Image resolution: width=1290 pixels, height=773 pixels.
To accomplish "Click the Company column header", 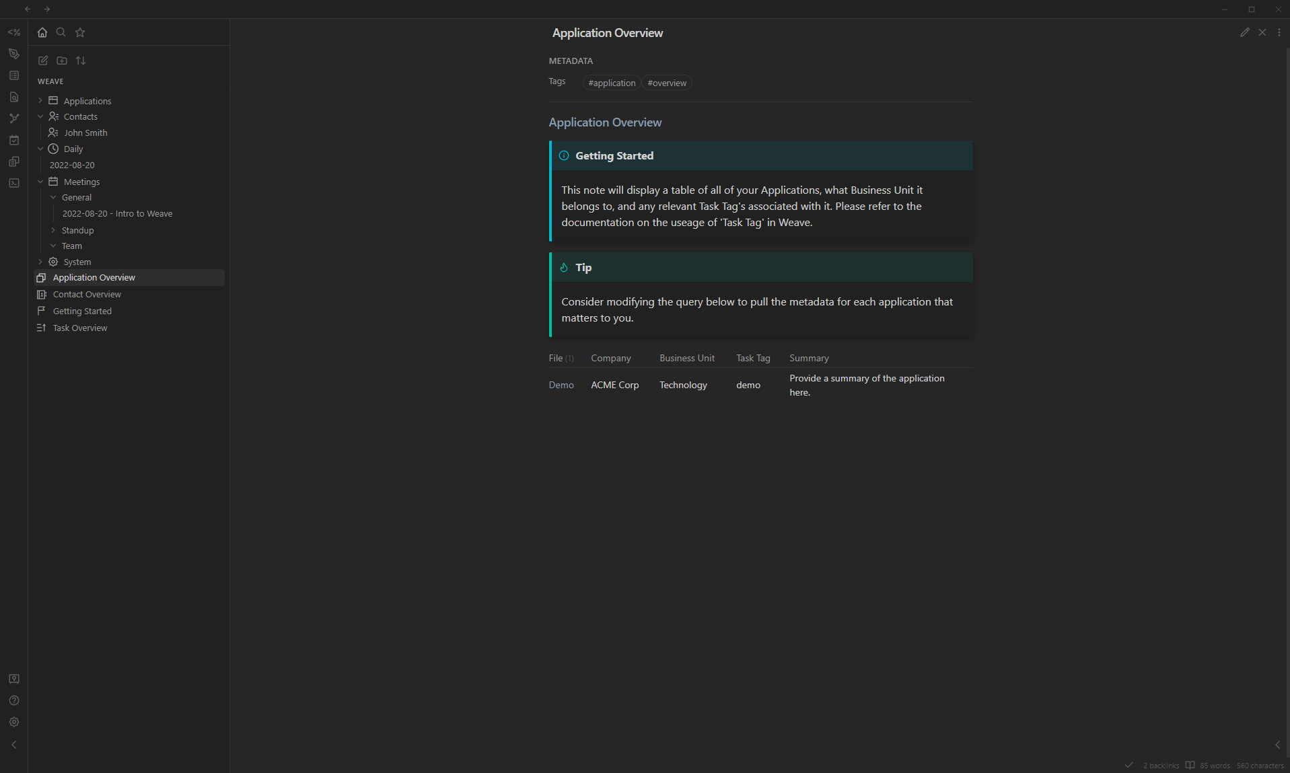I will [611, 358].
